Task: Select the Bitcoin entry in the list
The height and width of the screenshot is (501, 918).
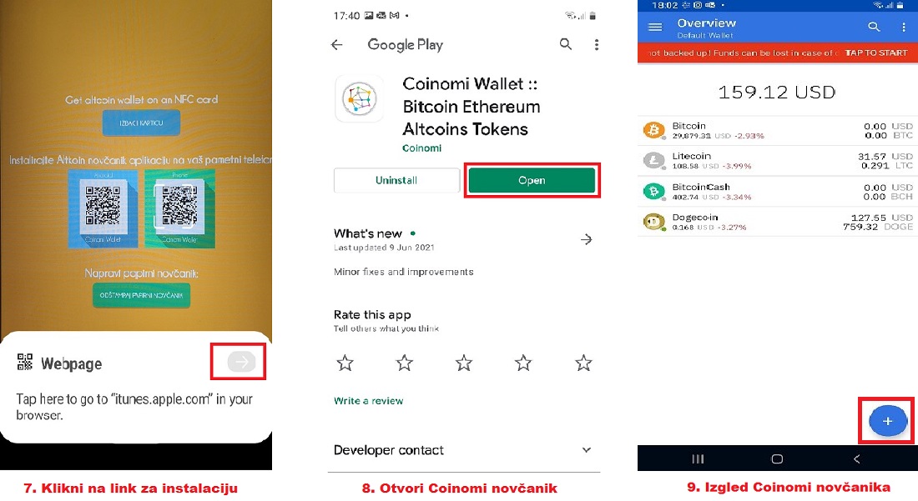Action: [x=778, y=130]
